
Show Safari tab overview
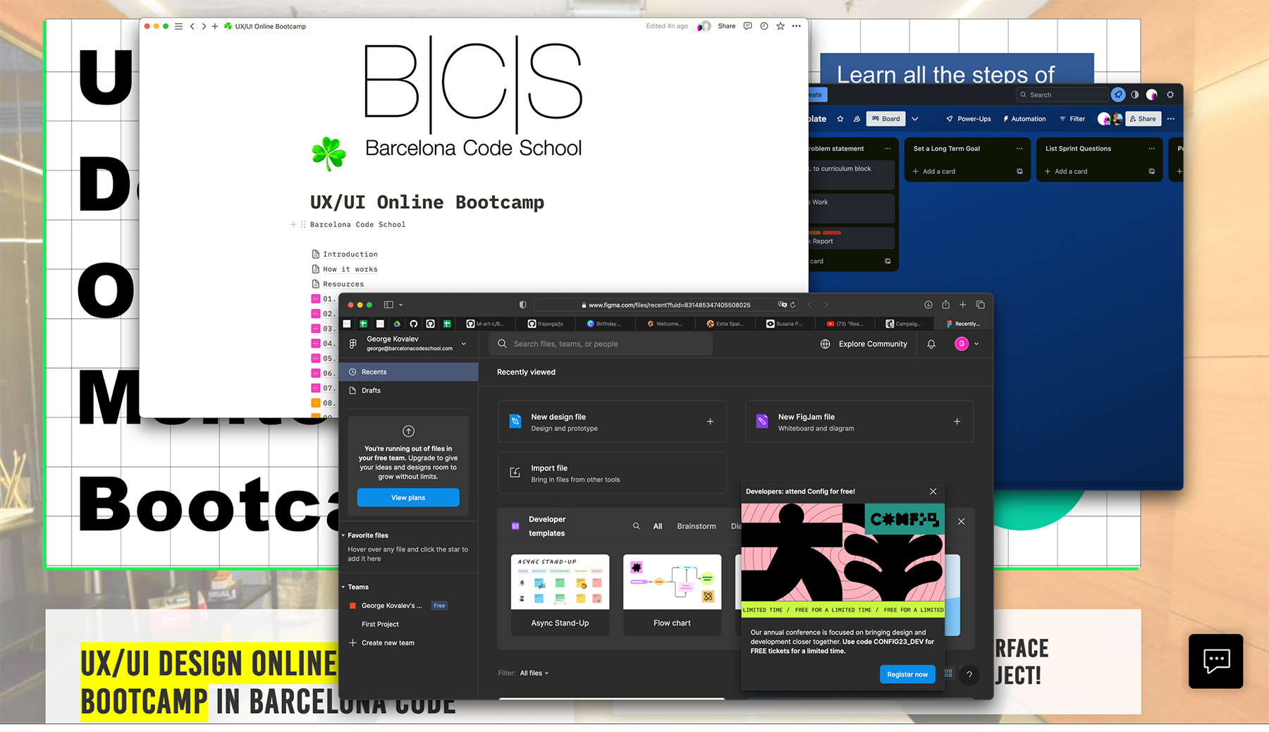click(x=981, y=305)
